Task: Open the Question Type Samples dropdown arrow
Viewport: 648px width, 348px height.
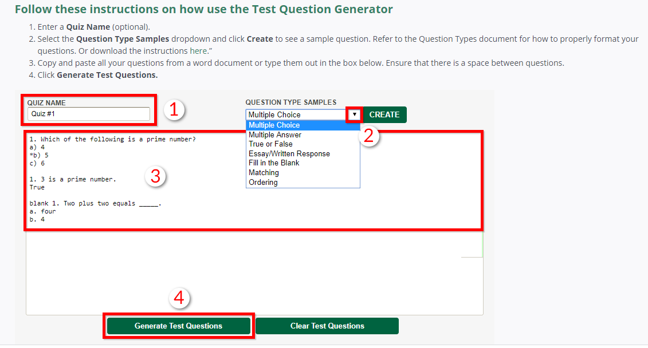Action: [x=354, y=114]
